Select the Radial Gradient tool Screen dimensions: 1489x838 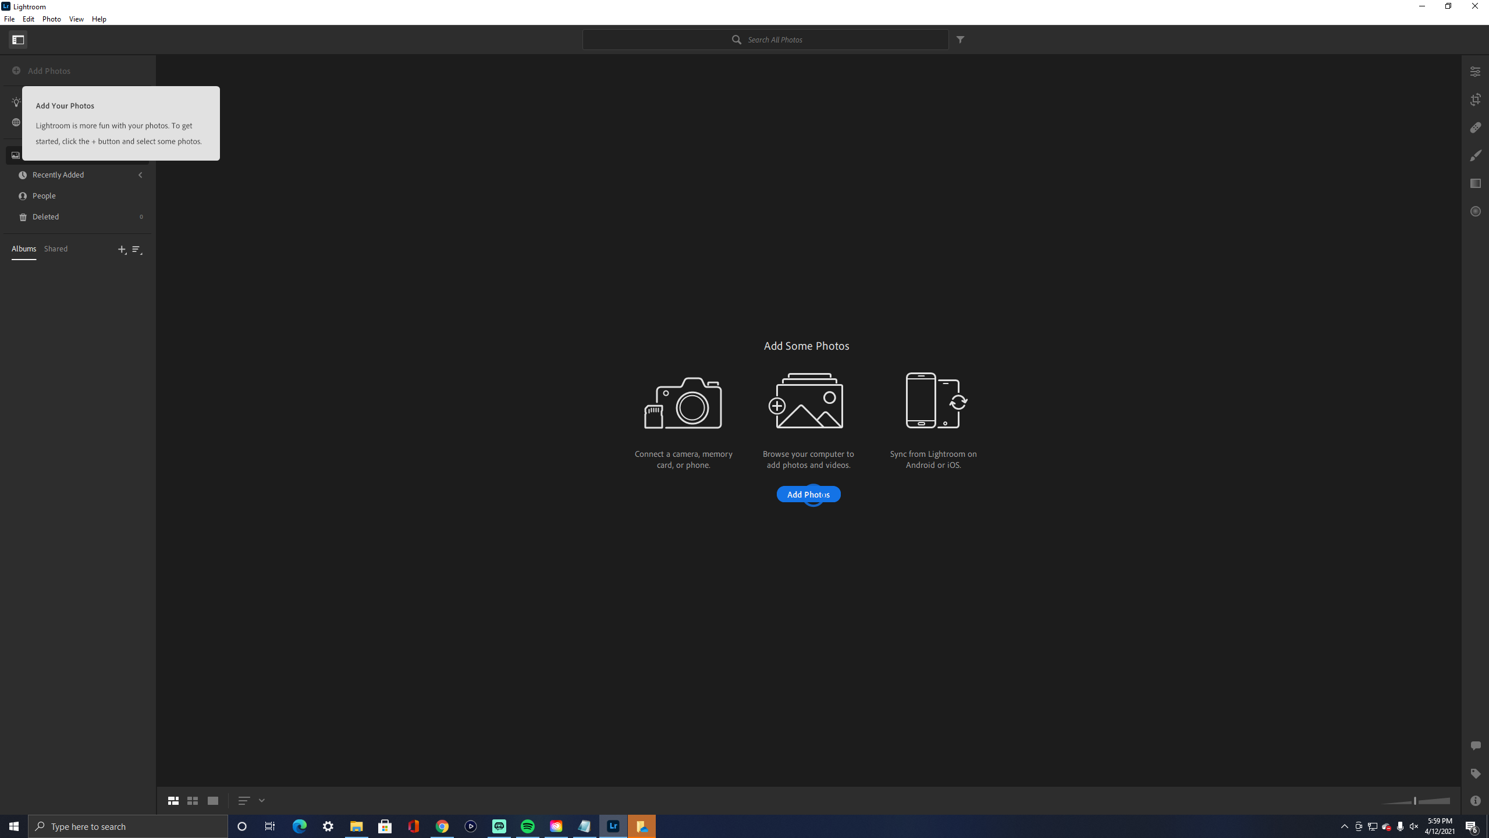click(1476, 211)
